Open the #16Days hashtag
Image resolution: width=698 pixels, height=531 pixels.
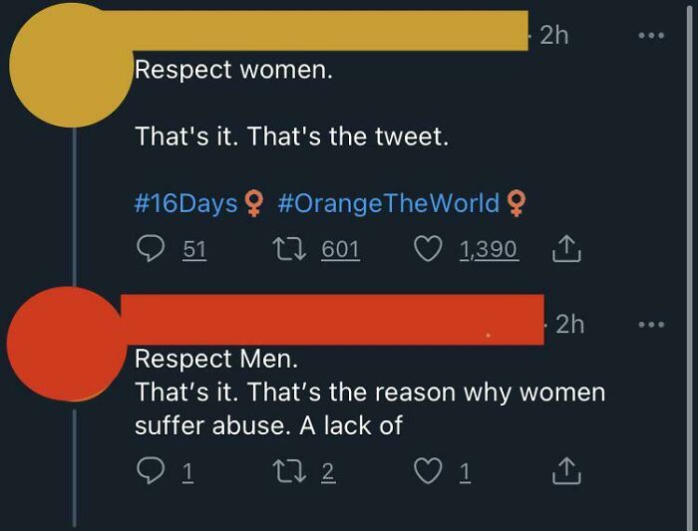(186, 203)
